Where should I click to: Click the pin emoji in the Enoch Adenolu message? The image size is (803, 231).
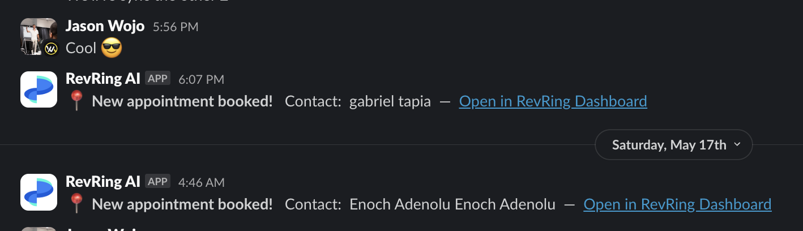[x=76, y=204]
